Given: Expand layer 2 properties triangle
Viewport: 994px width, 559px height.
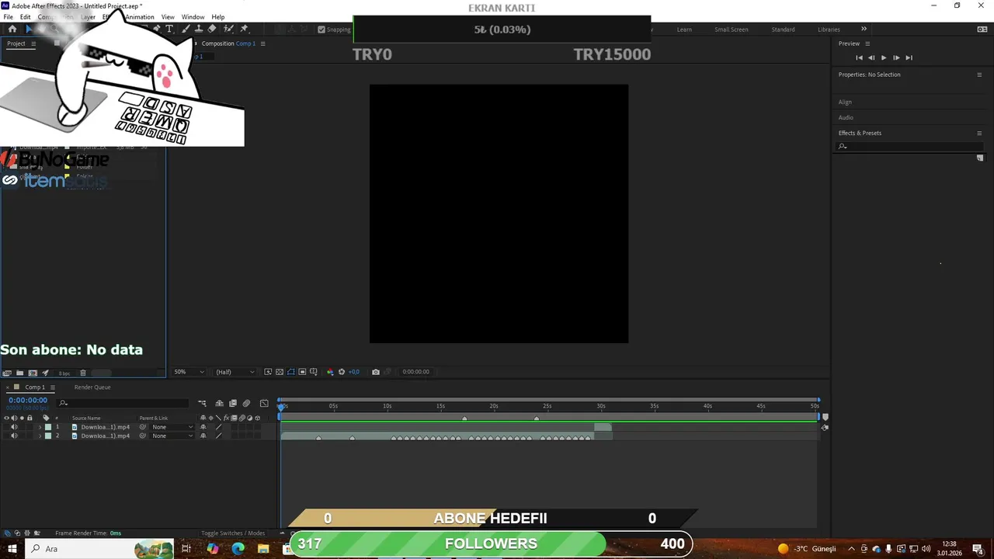Looking at the screenshot, I should [40, 436].
